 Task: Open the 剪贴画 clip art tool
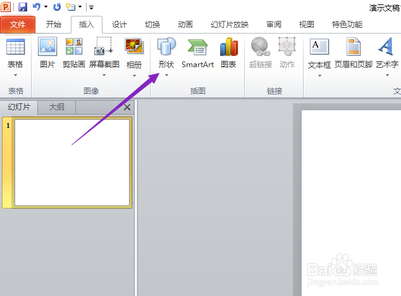click(x=74, y=53)
